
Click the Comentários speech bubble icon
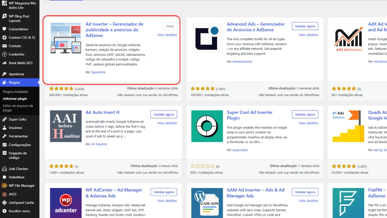(x=4, y=29)
